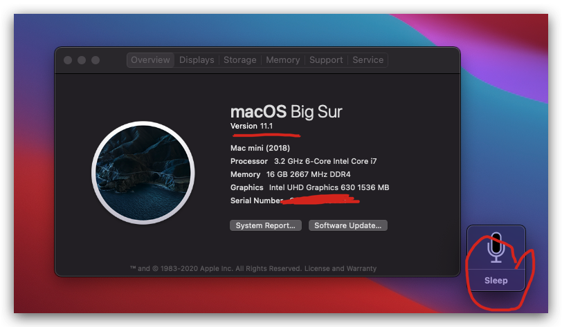Viewport: 562px width, 327px height.
Task: Click the Serial Number field
Action: [x=256, y=200]
